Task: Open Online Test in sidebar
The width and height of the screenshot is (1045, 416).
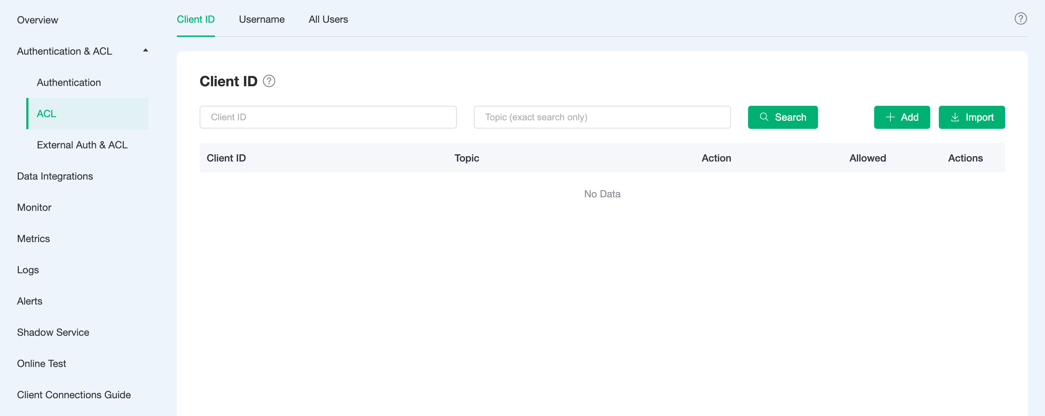Action: [x=41, y=363]
